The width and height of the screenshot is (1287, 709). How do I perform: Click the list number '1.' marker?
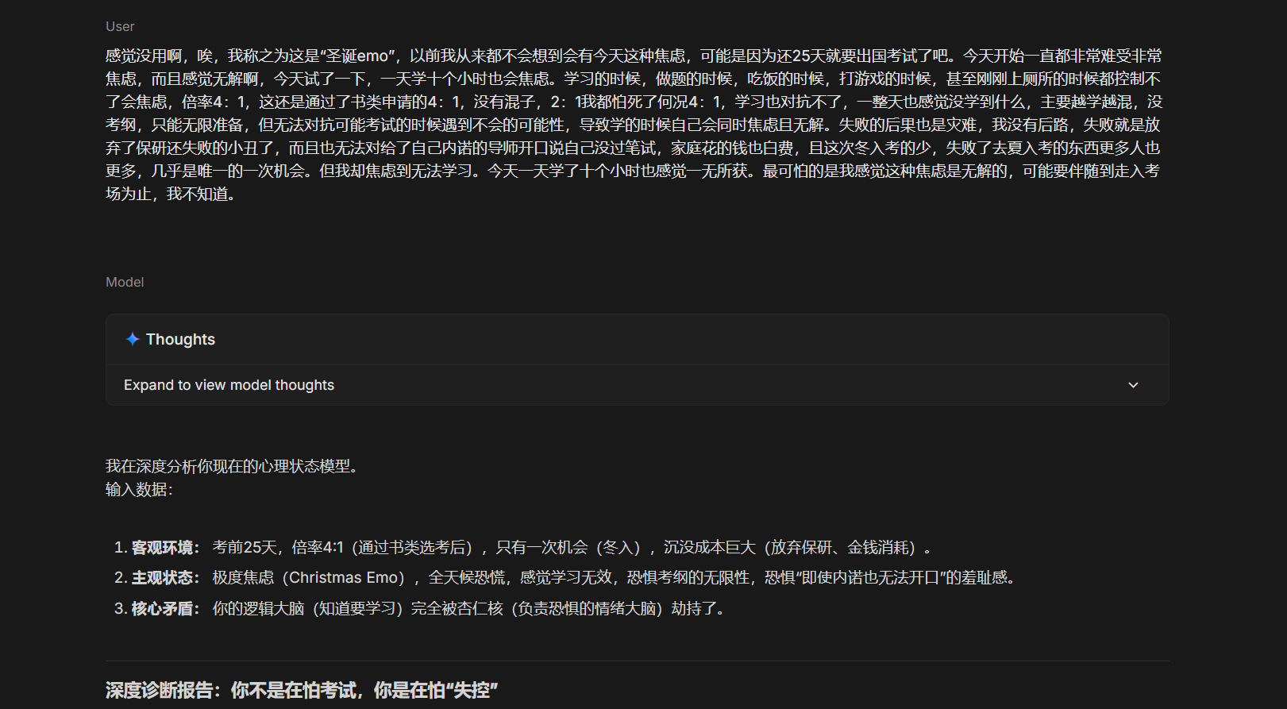pos(120,547)
